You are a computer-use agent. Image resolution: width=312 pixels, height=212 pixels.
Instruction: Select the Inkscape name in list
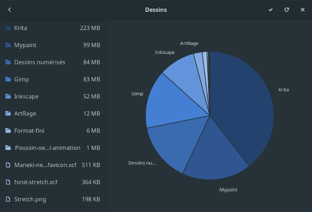(x=26, y=96)
